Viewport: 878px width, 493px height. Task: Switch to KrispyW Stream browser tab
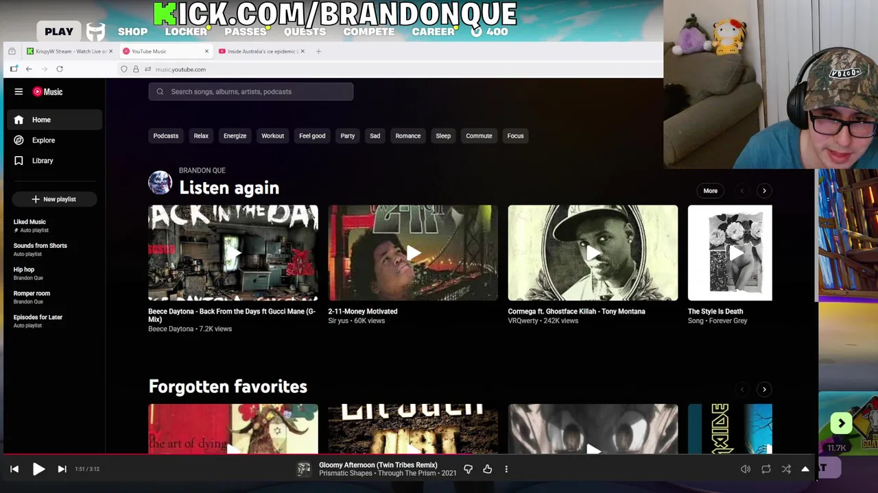[69, 51]
